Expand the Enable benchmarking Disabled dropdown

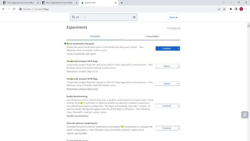pos(168,106)
